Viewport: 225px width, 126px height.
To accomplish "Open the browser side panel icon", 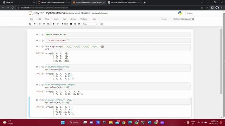I will click(212, 8).
